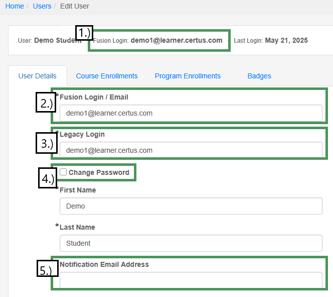Click the Last Login date May 21, 2025
This screenshot has height=297, width=333.
(x=286, y=40)
